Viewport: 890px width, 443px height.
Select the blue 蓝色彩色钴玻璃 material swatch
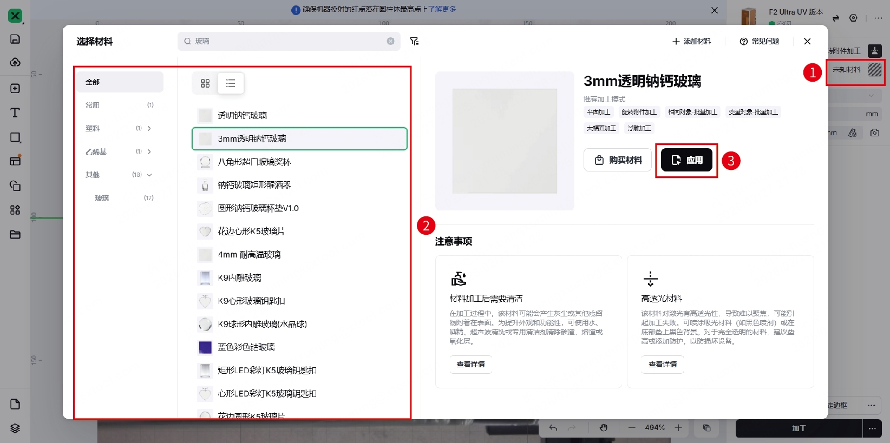click(205, 347)
